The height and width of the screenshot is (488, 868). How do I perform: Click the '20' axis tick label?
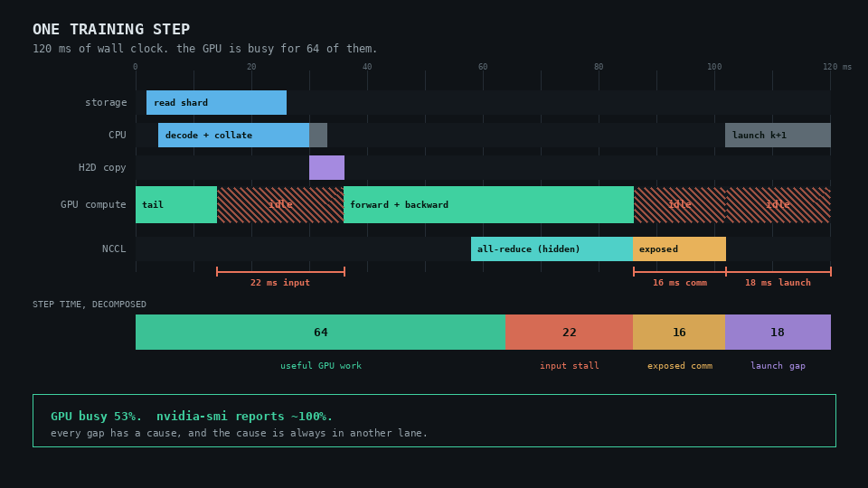[x=251, y=67]
